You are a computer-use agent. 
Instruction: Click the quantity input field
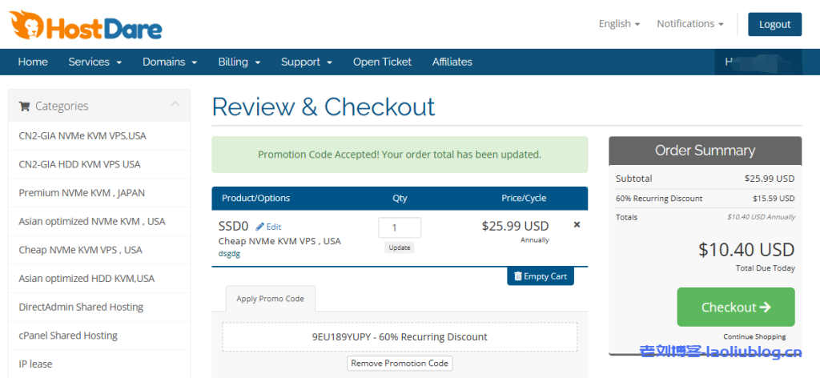(399, 227)
